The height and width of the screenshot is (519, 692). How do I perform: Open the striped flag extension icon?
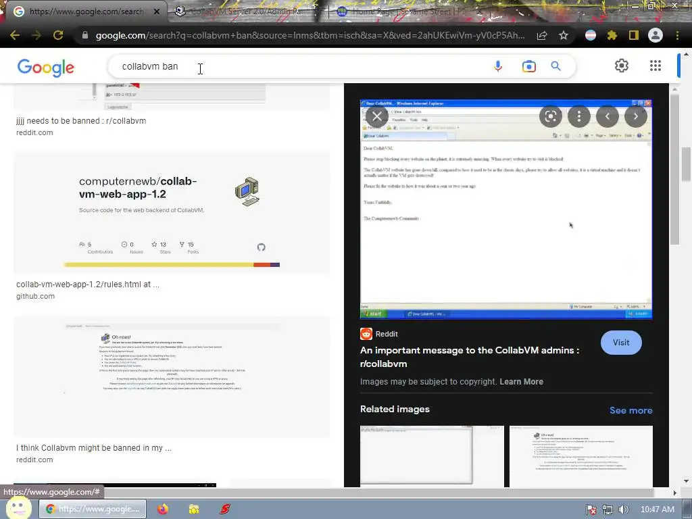(591, 35)
